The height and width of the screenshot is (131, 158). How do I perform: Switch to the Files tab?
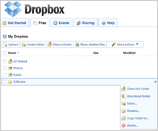point(40,23)
